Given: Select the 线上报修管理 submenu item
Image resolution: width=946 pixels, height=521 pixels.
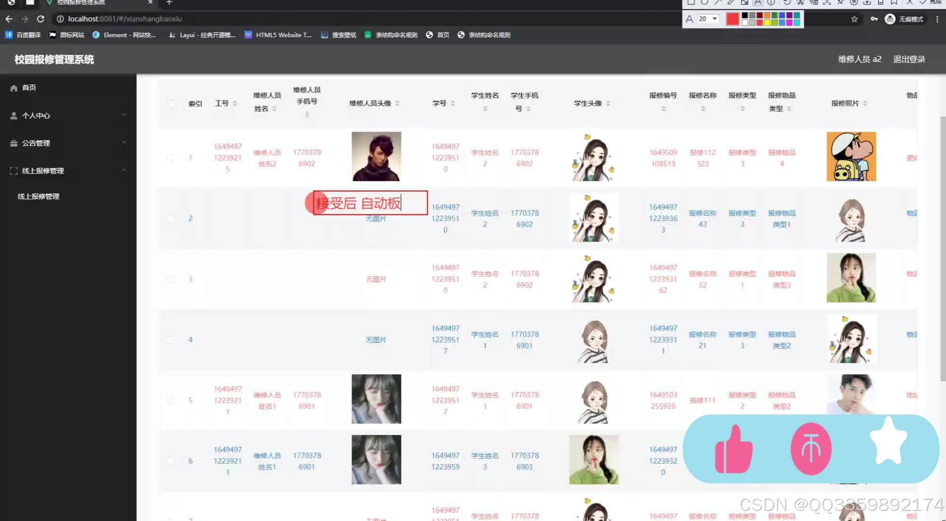Looking at the screenshot, I should click(x=38, y=196).
